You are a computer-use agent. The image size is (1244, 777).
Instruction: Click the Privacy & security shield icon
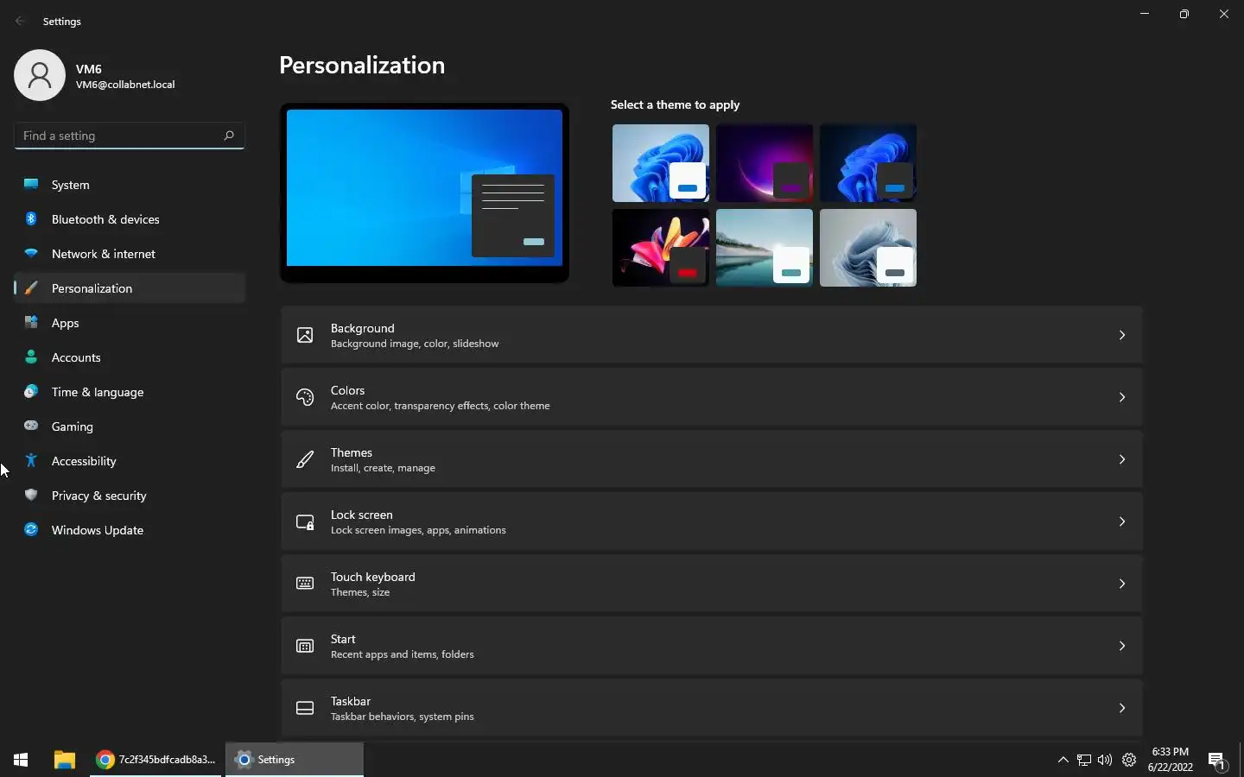pos(31,495)
